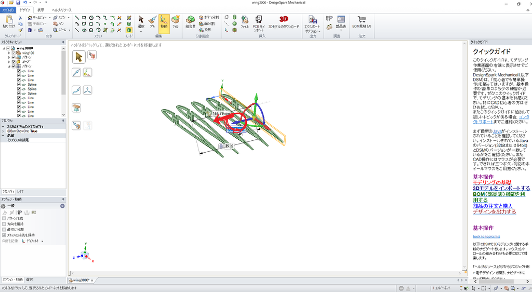Viewport: 532px width, 292px height.
Task: Open the デザインを出力する link
Action: pos(495,211)
